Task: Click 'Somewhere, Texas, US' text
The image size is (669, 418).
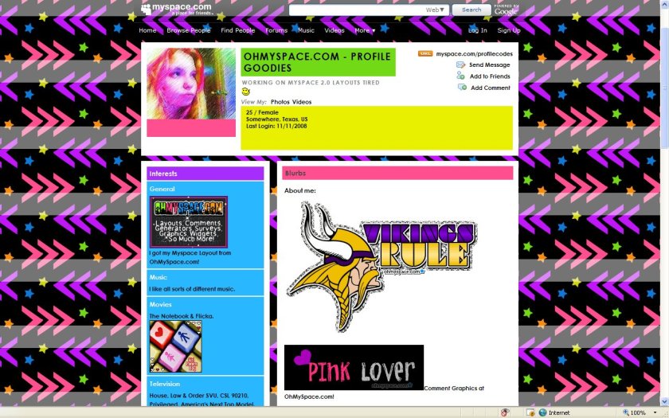Action: click(276, 119)
